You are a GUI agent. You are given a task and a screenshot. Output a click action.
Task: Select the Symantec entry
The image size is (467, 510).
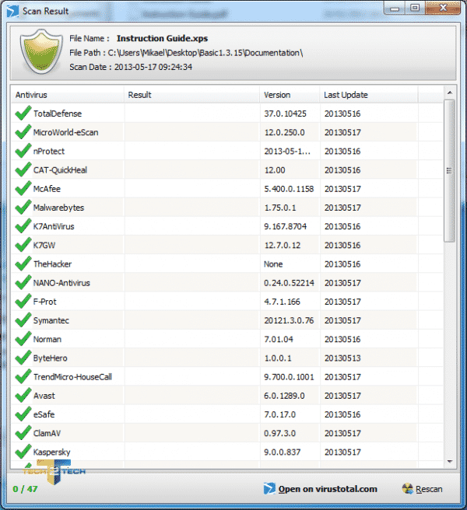click(51, 320)
